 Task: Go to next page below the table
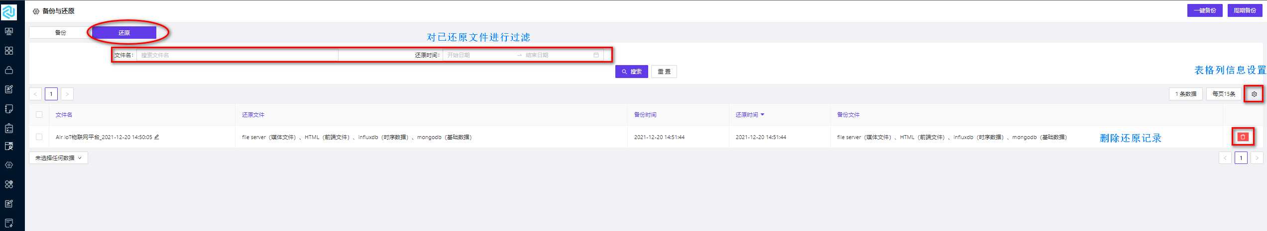(x=1257, y=158)
